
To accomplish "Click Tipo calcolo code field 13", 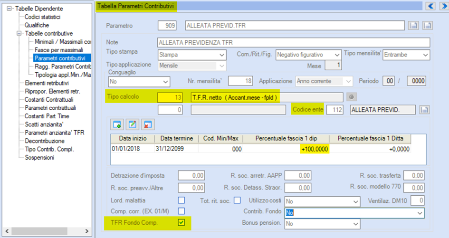I will [170, 97].
